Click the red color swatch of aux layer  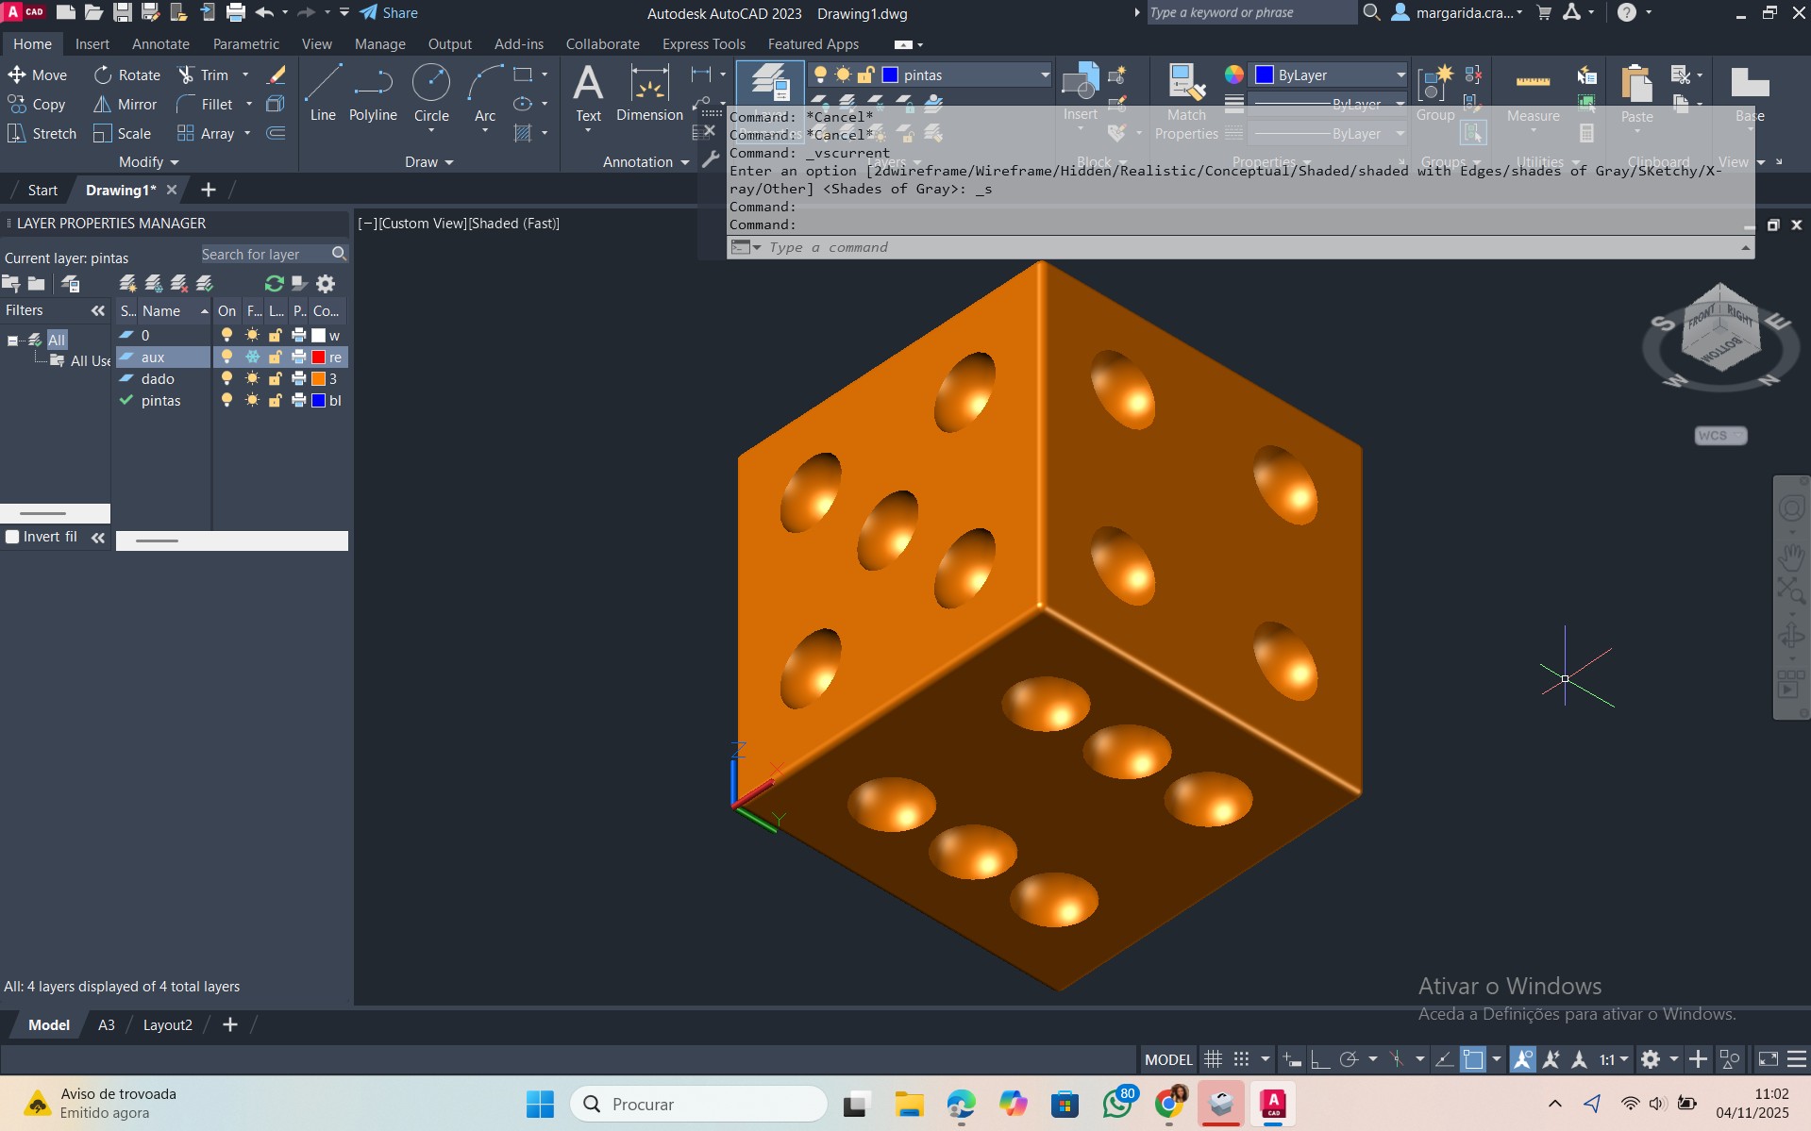[x=319, y=358]
